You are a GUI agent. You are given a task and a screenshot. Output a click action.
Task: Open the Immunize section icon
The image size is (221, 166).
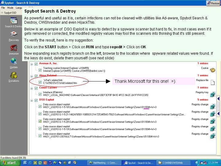click(14, 48)
